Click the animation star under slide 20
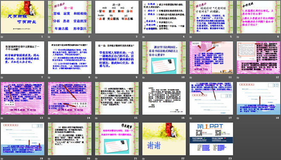The width and height of the screenshot is (281, 160). (x=49, y=158)
